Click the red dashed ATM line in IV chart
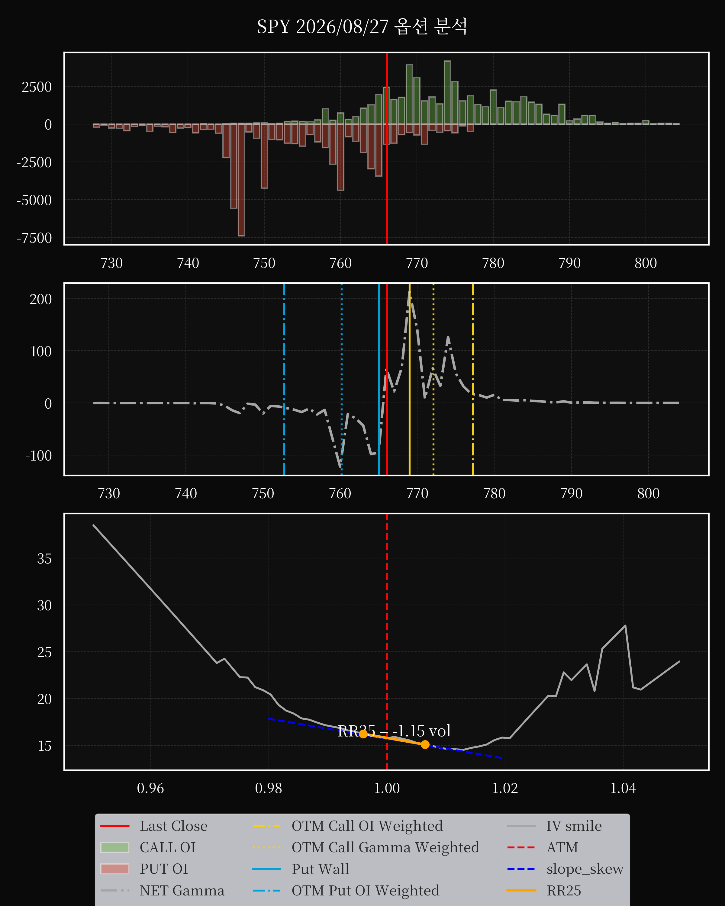This screenshot has height=906, width=725. coord(387,642)
